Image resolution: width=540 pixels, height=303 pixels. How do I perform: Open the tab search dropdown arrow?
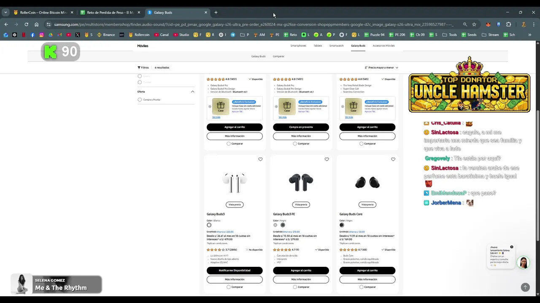pyautogui.click(x=5, y=12)
